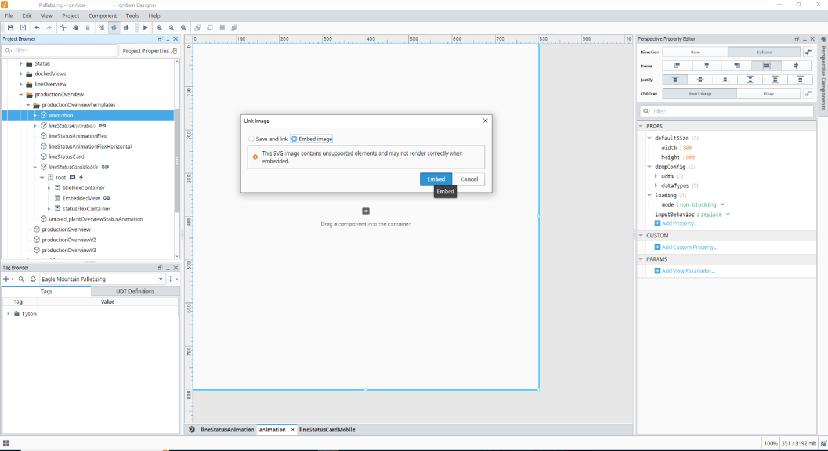Image resolution: width=828 pixels, height=451 pixels.
Task: Click the plus icon in empty container
Action: (366, 211)
